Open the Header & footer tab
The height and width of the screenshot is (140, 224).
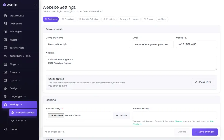[88, 19]
